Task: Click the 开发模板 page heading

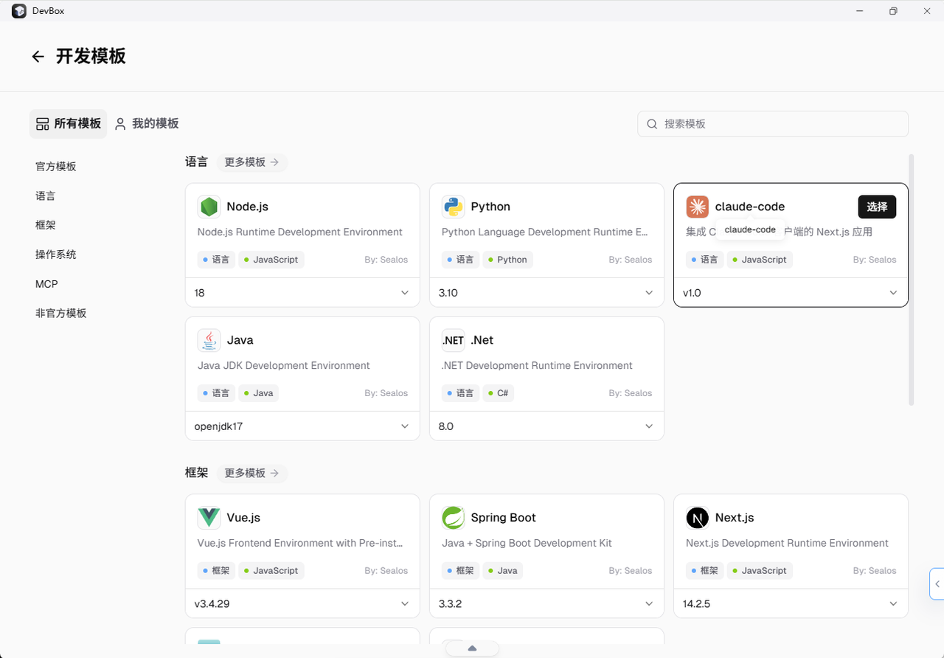Action: (91, 57)
